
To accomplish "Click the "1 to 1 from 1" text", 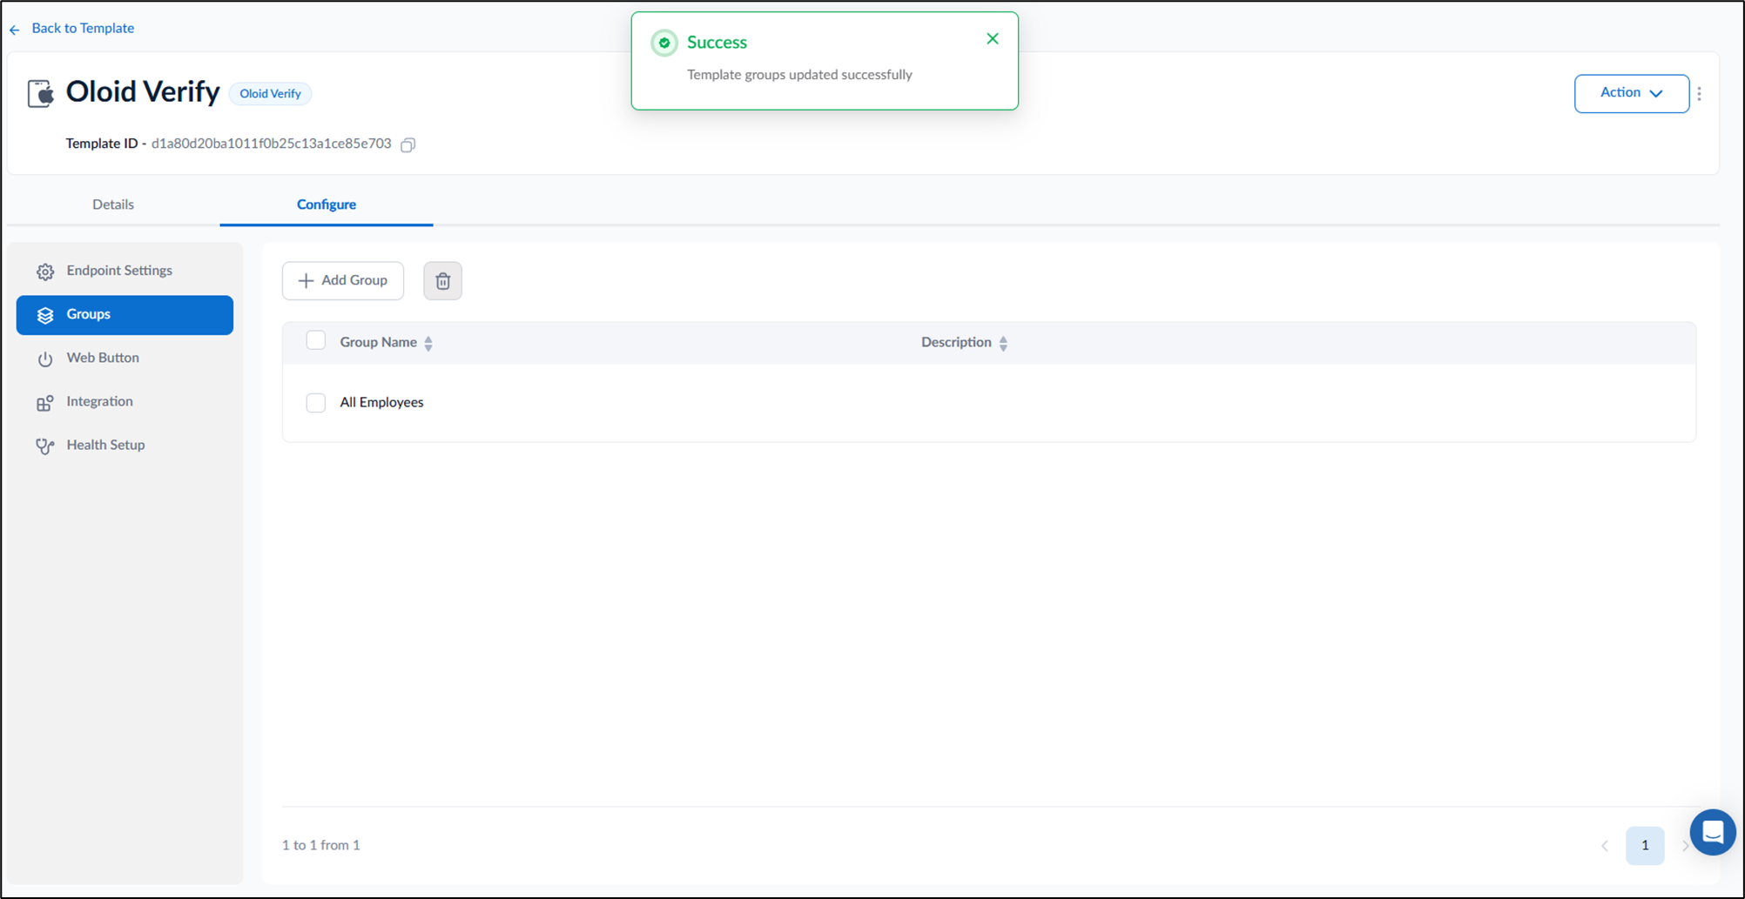I will coord(321,846).
